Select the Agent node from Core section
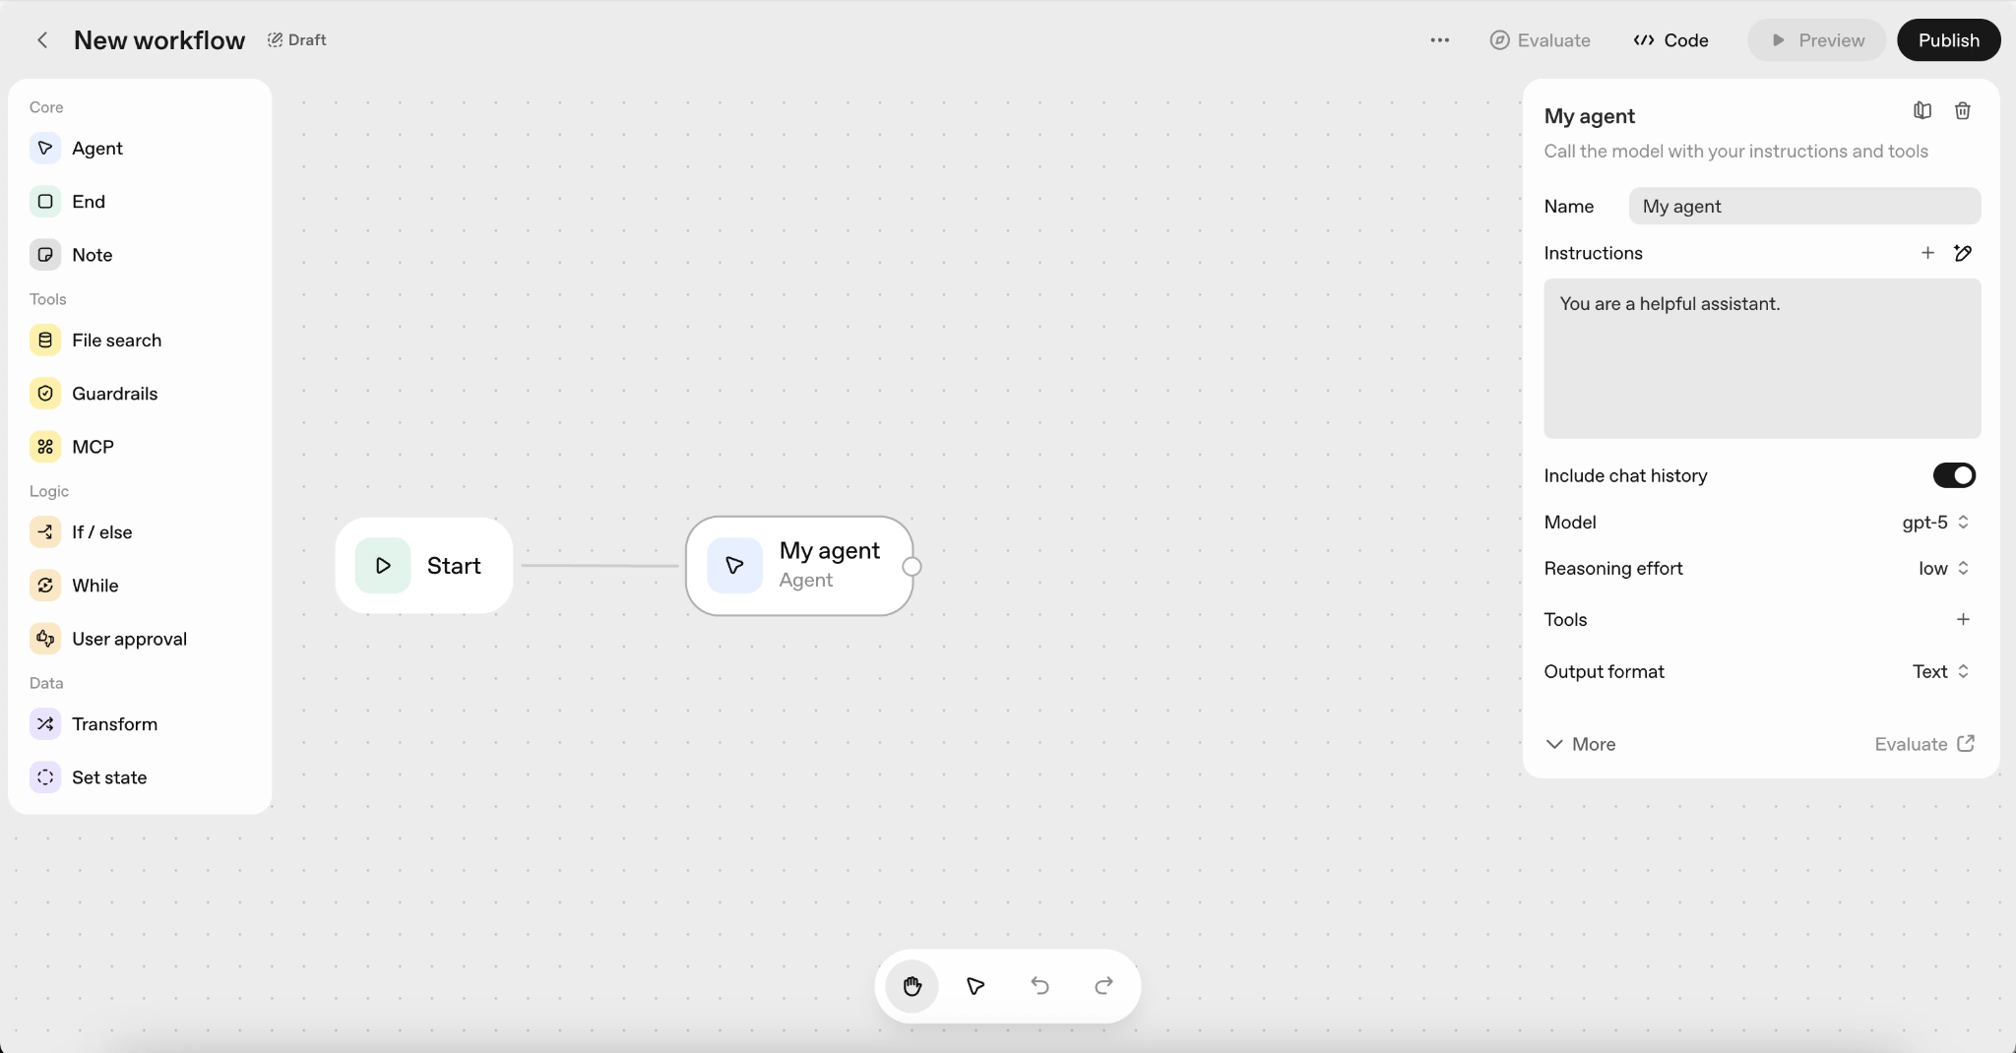 click(x=97, y=149)
